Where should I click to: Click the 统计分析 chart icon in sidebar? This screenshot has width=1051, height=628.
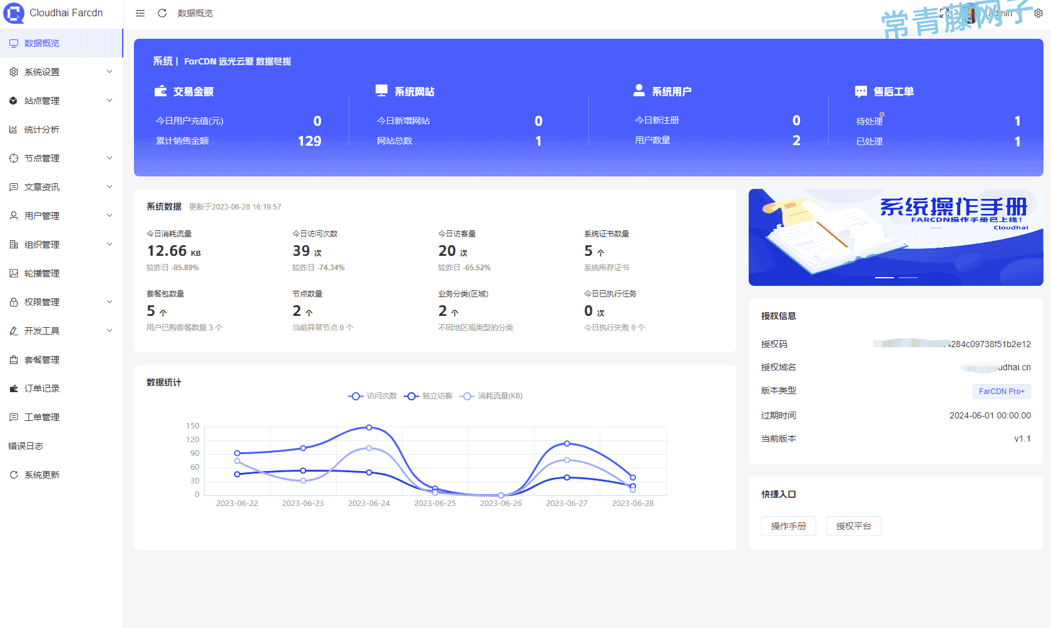point(14,129)
